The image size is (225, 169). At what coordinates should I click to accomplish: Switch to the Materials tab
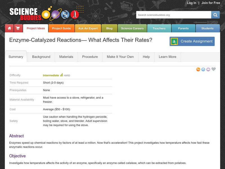pyautogui.click(x=66, y=57)
